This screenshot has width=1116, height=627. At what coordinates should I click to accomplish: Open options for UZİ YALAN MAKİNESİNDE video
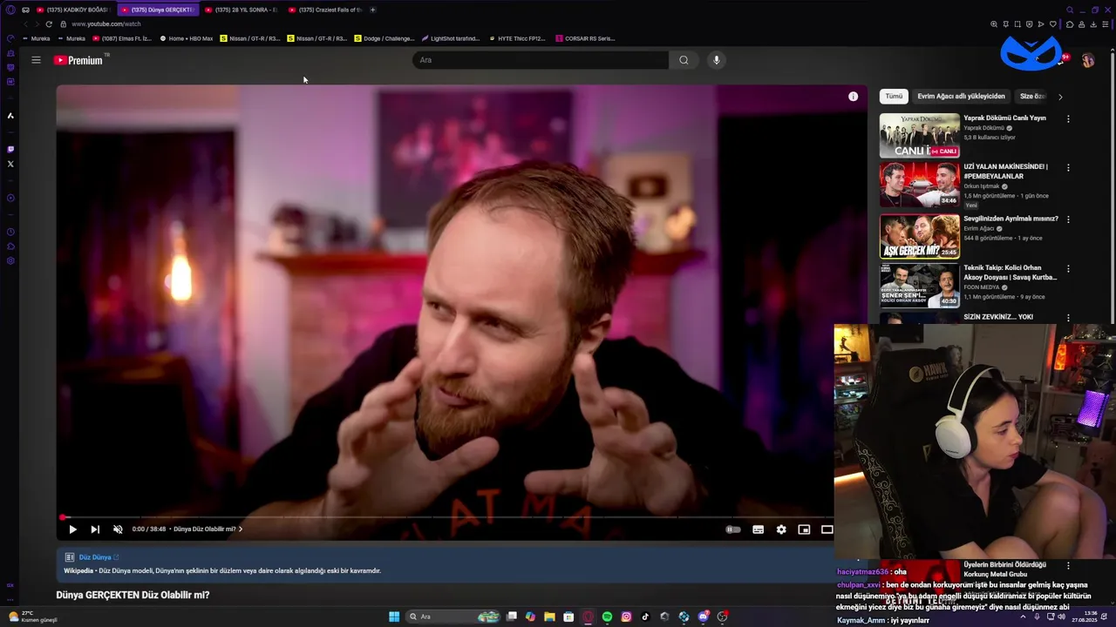point(1068,168)
